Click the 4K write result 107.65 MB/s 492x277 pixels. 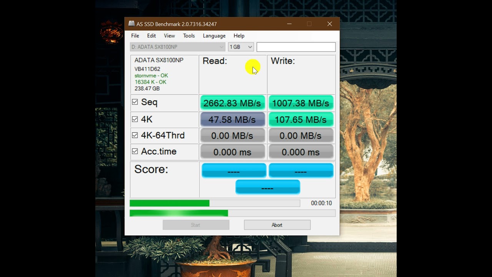click(x=301, y=120)
